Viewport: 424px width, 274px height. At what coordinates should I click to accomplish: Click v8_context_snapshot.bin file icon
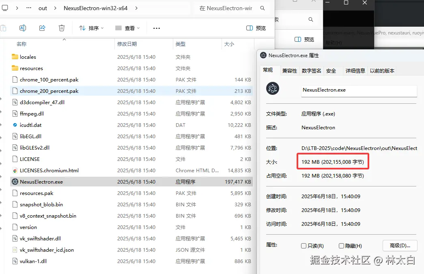(x=15, y=216)
